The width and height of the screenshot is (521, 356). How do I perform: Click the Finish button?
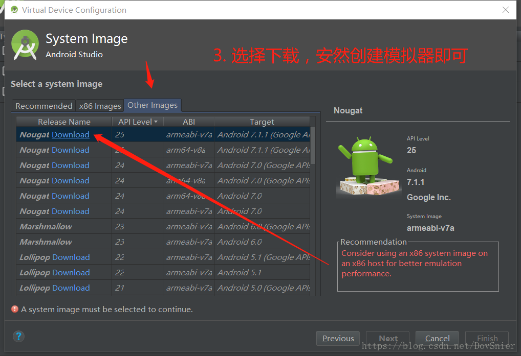[487, 339]
